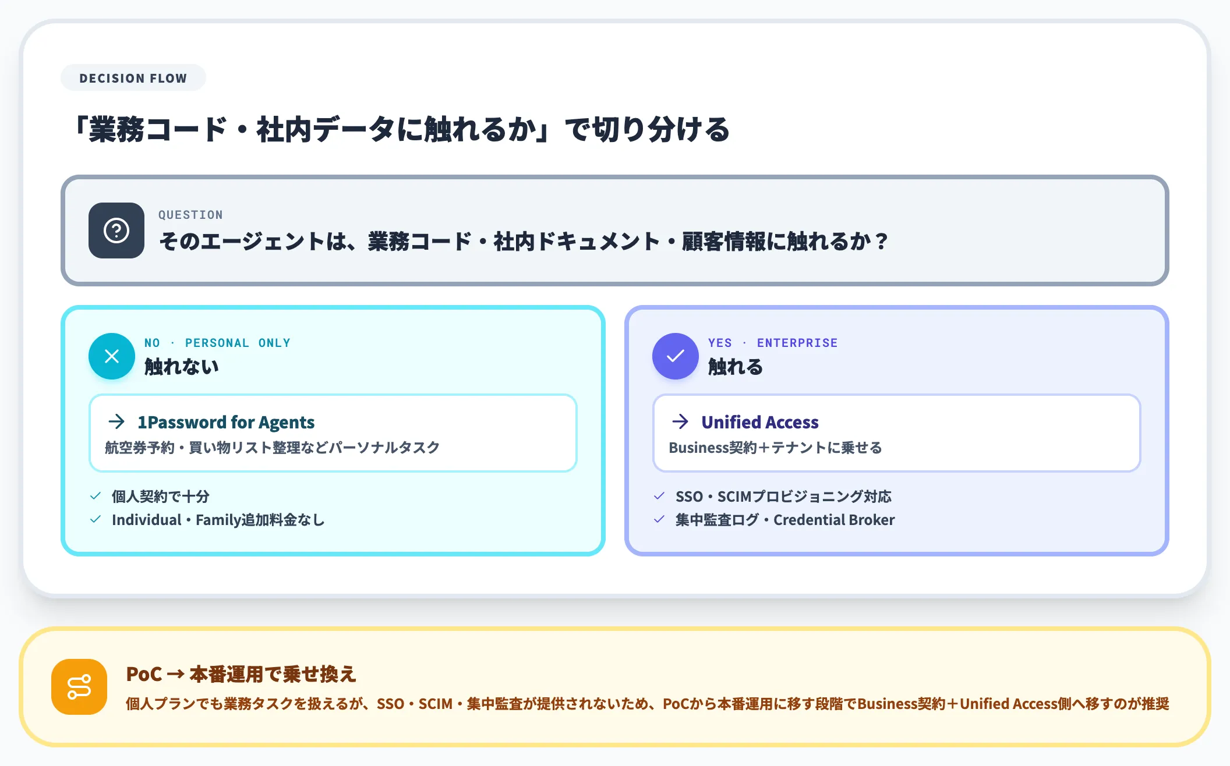Image resolution: width=1230 pixels, height=766 pixels.
Task: Click the question mark icon in the QUESTION box
Action: [116, 230]
